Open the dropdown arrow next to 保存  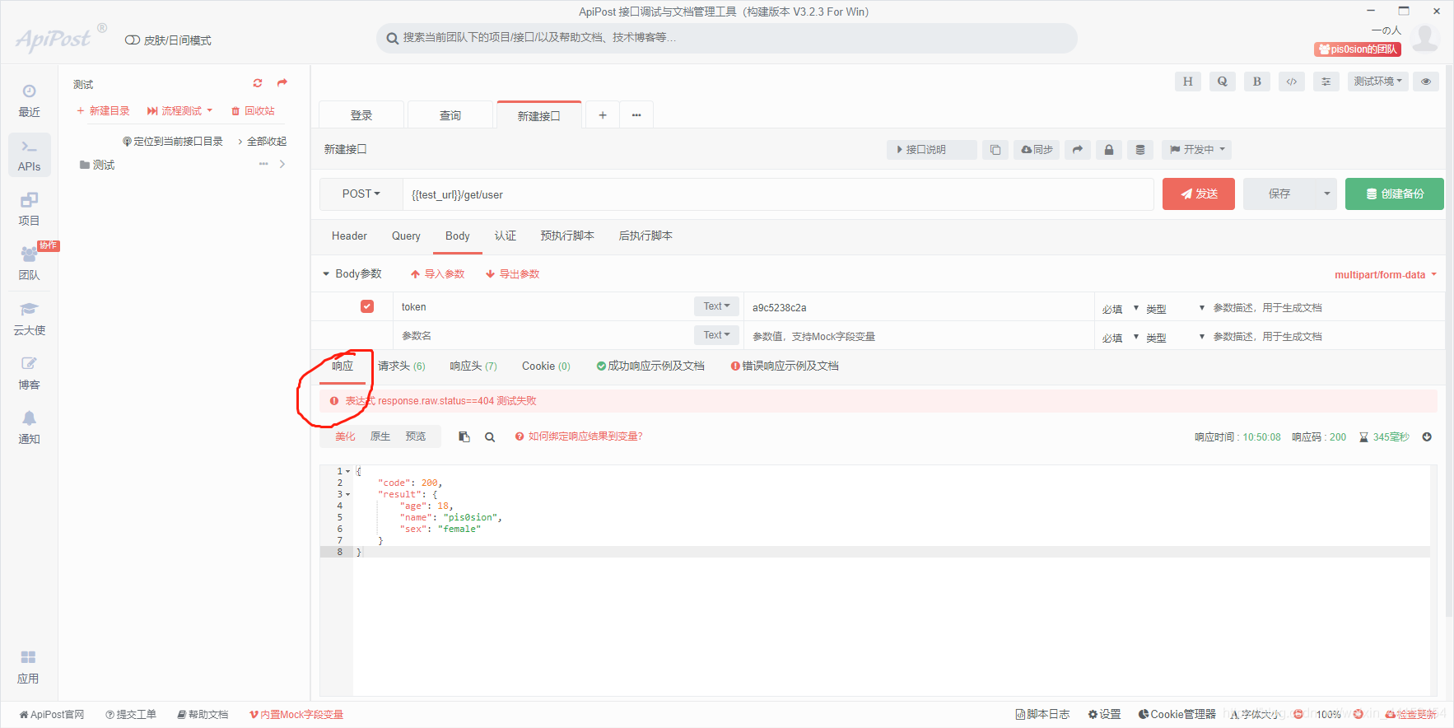point(1326,194)
